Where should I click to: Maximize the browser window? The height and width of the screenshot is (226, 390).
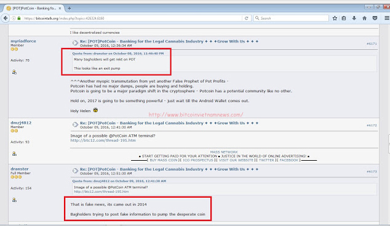378,7
